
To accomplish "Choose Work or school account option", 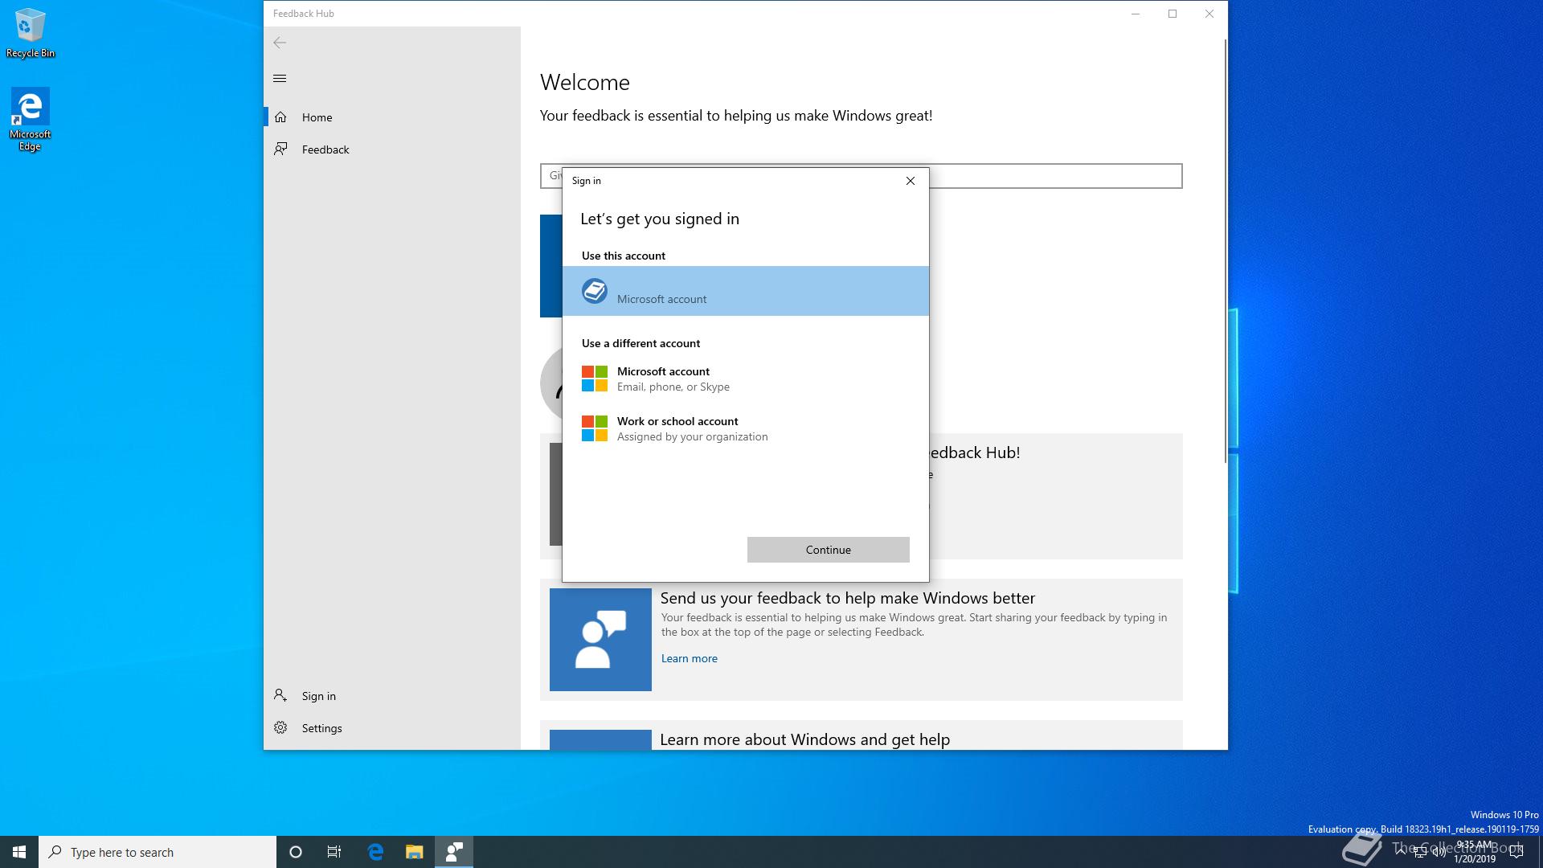I will coord(746,428).
